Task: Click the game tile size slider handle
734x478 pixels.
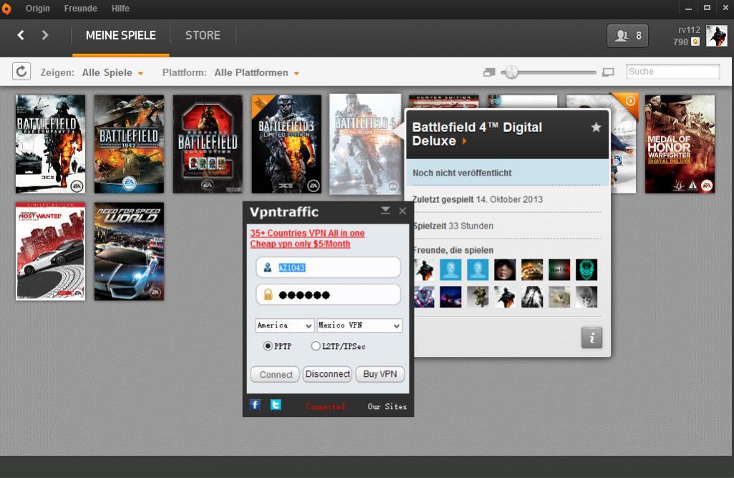Action: click(511, 72)
